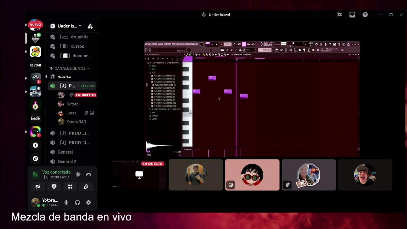Screen dimensions: 407x229
Task: Click the highest purple note in piano roll
Action: (x=212, y=78)
